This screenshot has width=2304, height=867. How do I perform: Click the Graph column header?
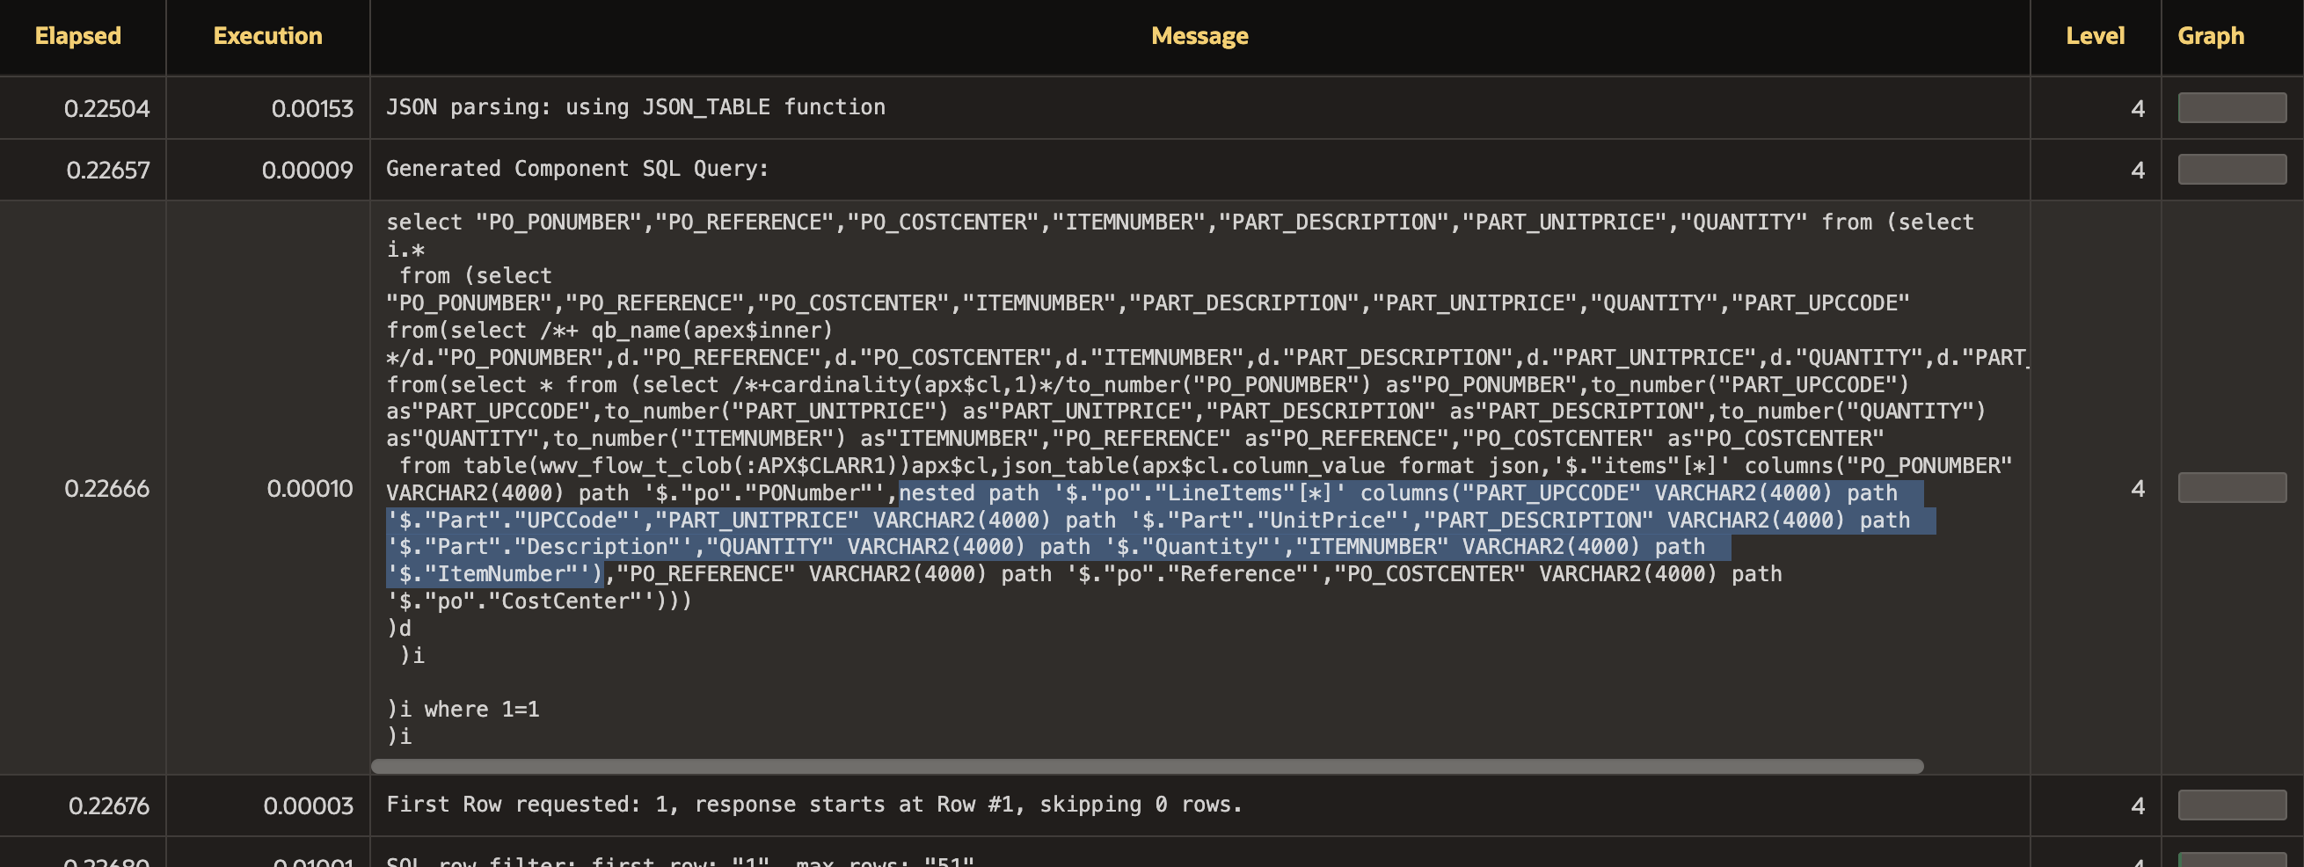point(2210,36)
